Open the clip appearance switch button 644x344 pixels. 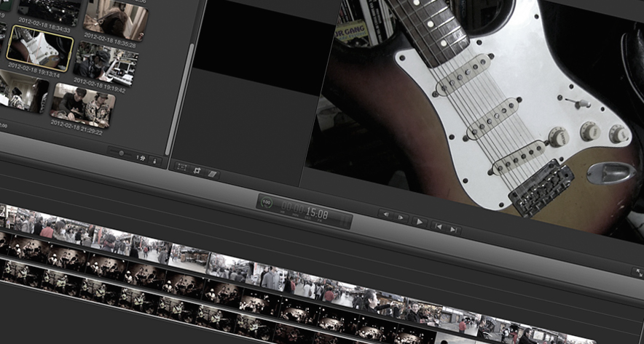pyautogui.click(x=155, y=161)
